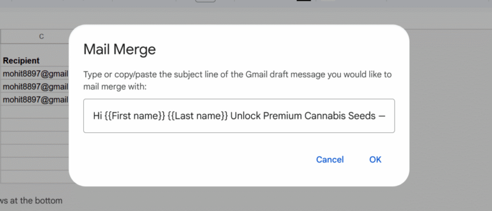Viewport: 492px width, 211px height.
Task: Select the second mohit8897@gmail recipient cell
Action: (35, 87)
